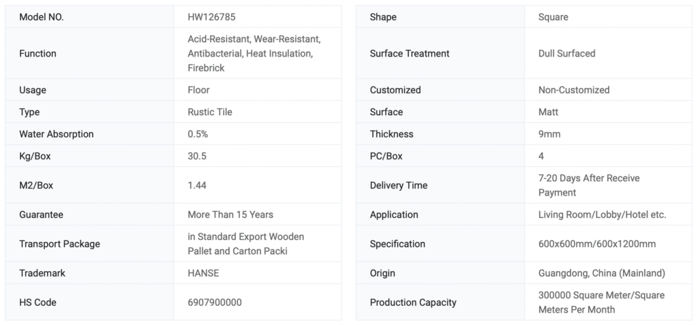Click the 600x600mm/600x1200mm specification value
Image resolution: width=698 pixels, height=325 pixels.
(597, 243)
